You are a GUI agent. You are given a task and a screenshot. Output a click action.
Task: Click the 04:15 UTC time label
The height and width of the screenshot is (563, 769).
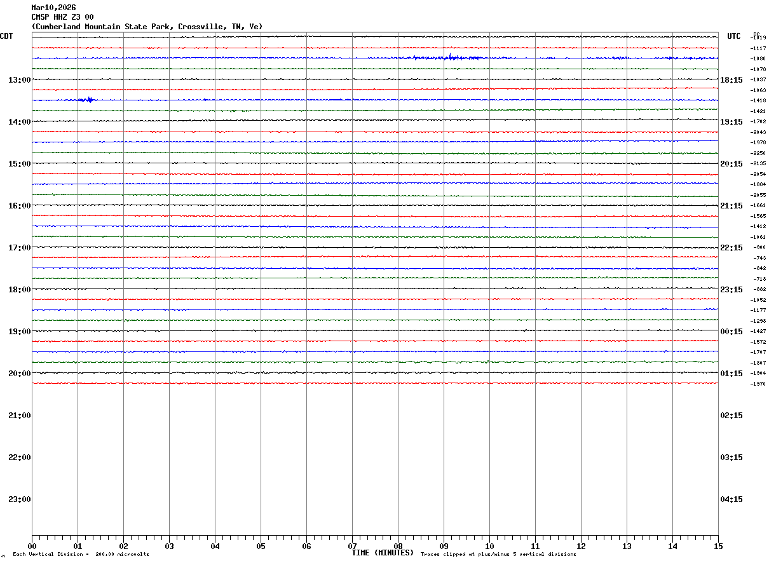tap(732, 499)
